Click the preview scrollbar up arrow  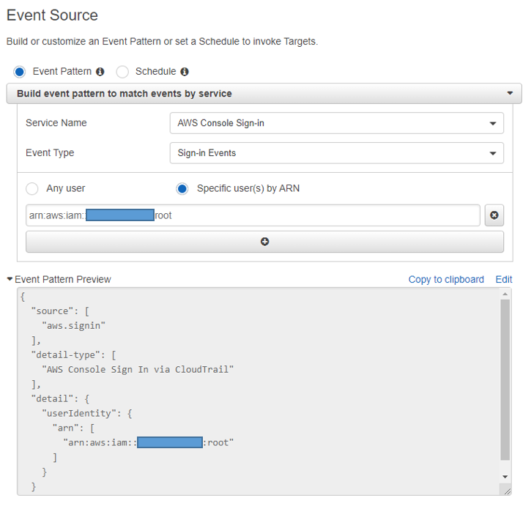coord(505,294)
